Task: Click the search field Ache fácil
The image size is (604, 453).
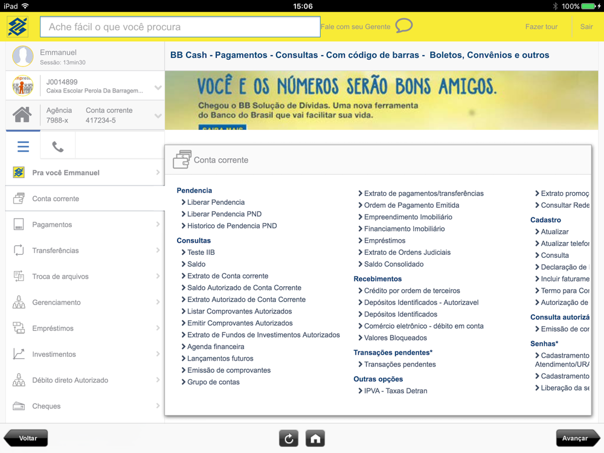Action: (180, 27)
